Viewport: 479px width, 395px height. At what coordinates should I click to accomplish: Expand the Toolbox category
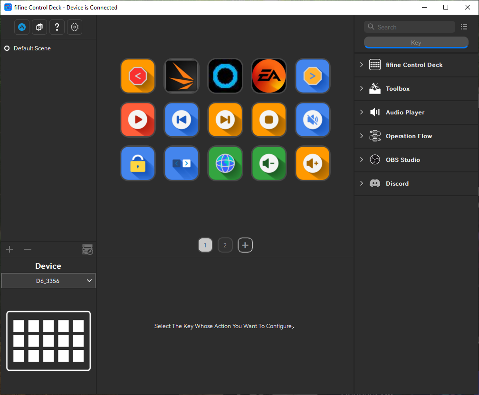362,88
